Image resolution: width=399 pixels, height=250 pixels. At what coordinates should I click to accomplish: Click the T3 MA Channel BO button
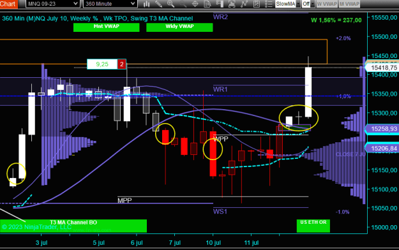point(73,226)
